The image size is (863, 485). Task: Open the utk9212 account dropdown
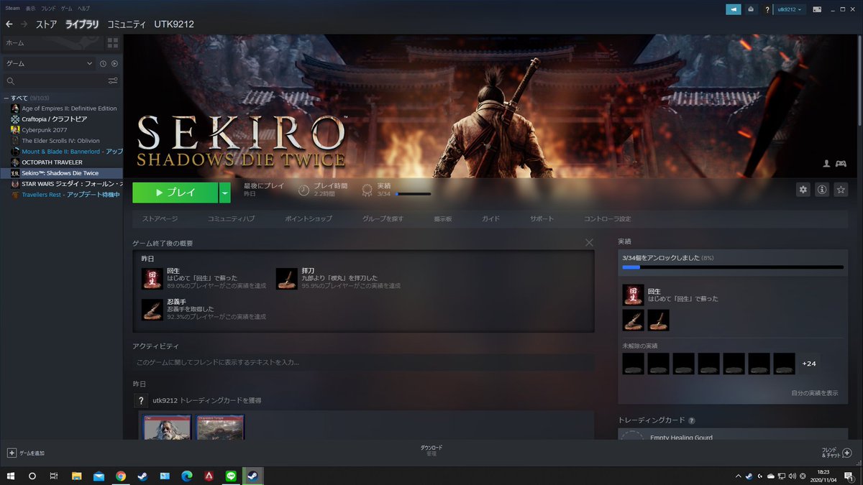(x=789, y=9)
